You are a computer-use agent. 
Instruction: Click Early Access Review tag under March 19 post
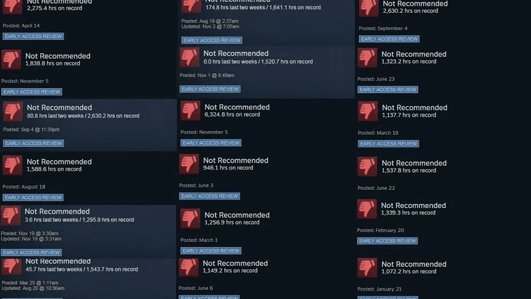click(x=389, y=144)
